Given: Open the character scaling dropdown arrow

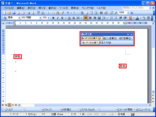Looking at the screenshot, I should (81, 18).
